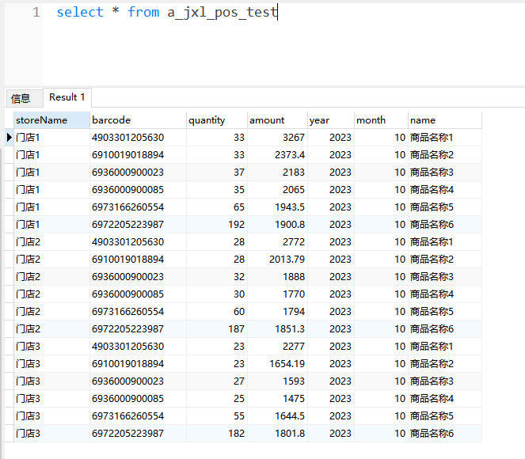Viewport: 525px width, 459px height.
Task: Select quantity cell 55
Action: click(x=217, y=415)
